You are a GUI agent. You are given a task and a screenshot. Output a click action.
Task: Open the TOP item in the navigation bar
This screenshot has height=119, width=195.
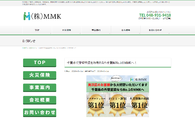pyautogui.click(x=37, y=30)
